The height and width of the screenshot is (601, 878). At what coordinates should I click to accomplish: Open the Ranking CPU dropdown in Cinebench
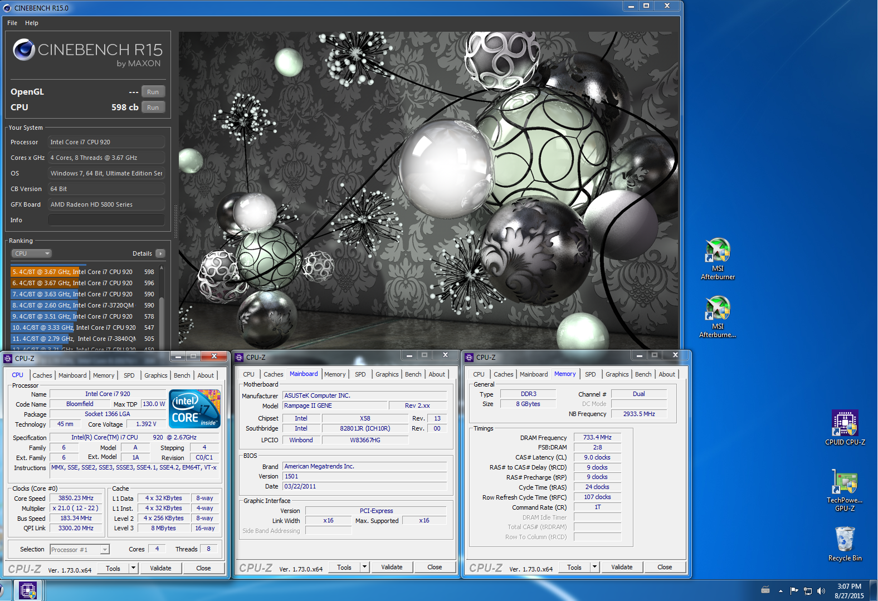coord(31,253)
